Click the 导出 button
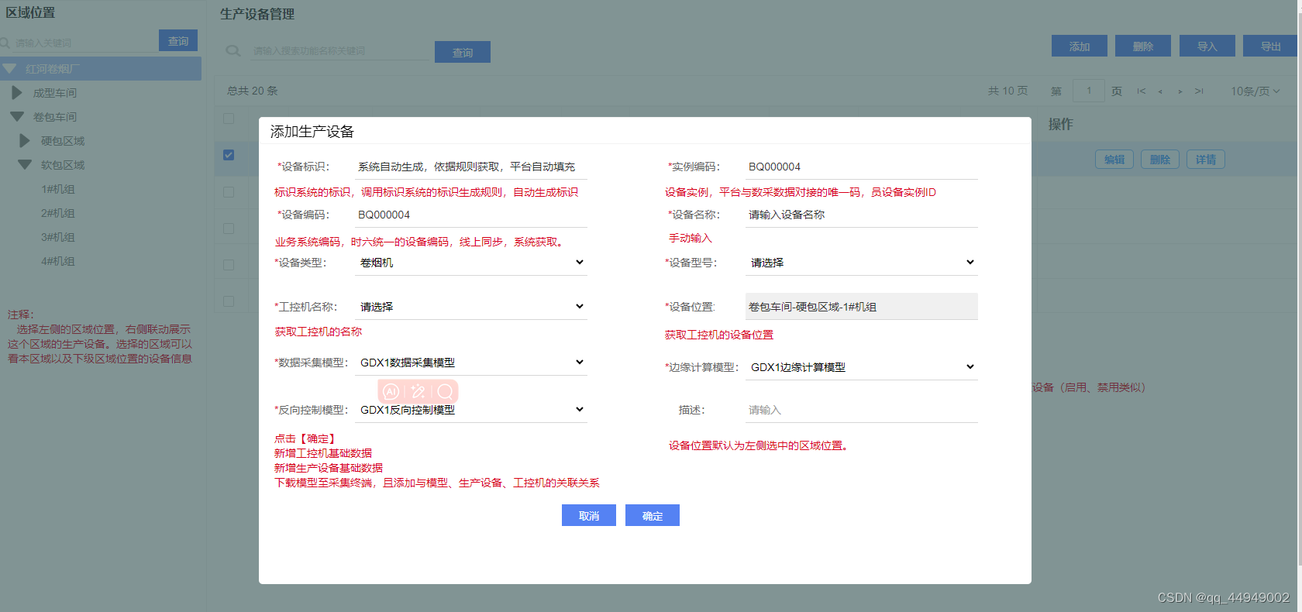 coord(1271,46)
